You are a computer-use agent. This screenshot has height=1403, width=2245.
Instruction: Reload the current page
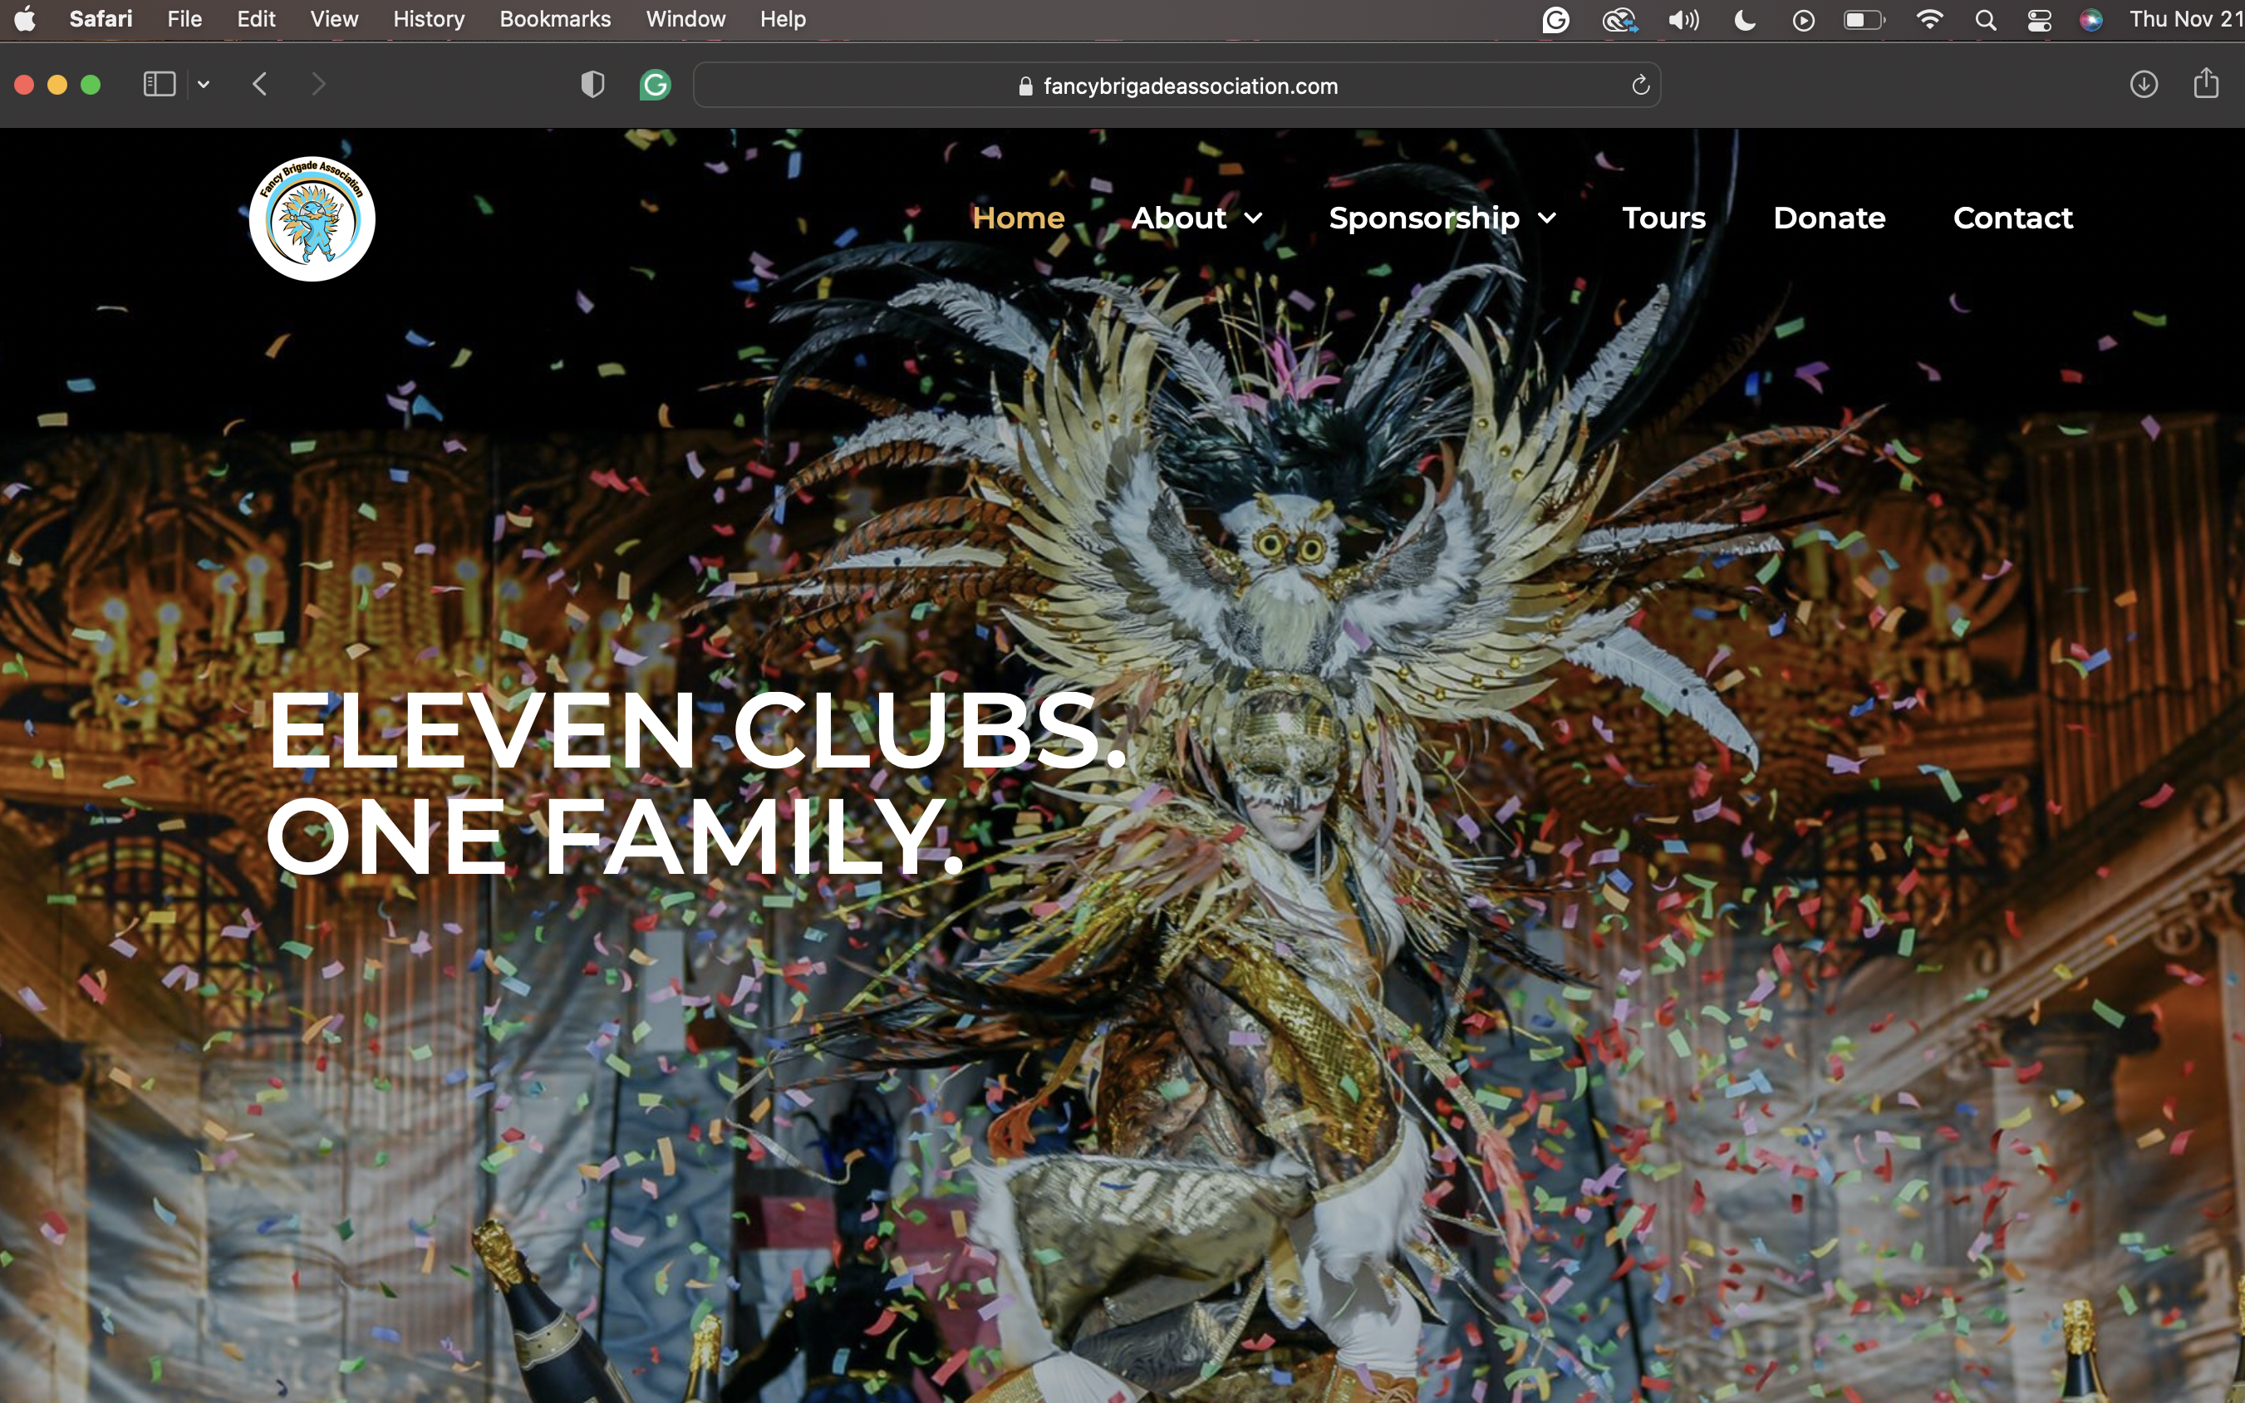point(1640,86)
